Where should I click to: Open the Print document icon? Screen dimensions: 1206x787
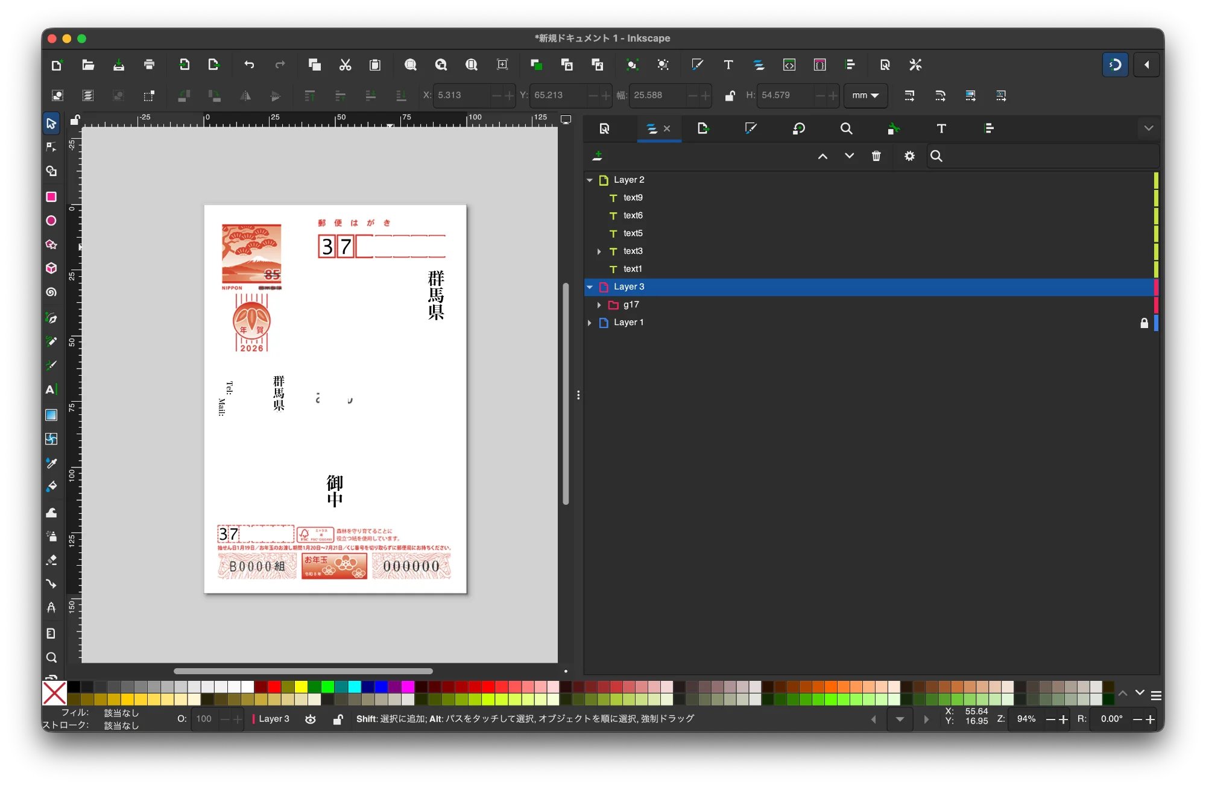click(x=149, y=65)
